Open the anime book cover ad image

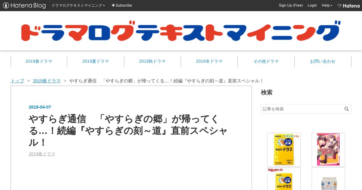[328, 150]
